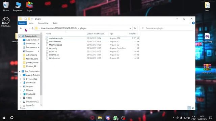
Task: Collapse the Acesso rápido tree section
Action: (x=20, y=36)
